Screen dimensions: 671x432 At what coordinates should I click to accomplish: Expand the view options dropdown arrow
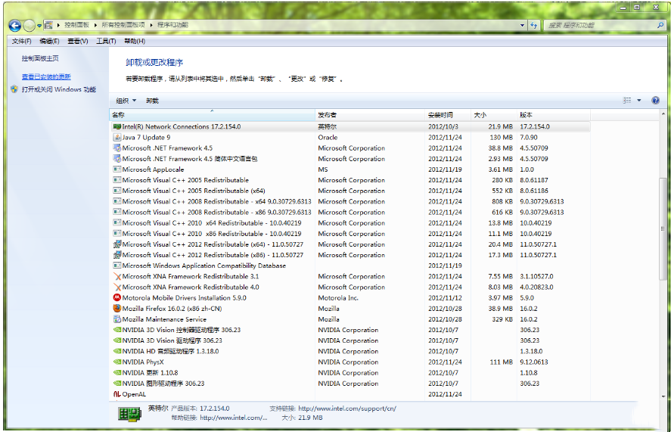(639, 100)
